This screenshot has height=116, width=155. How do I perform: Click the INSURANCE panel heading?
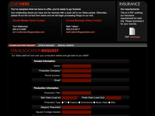click(130, 4)
